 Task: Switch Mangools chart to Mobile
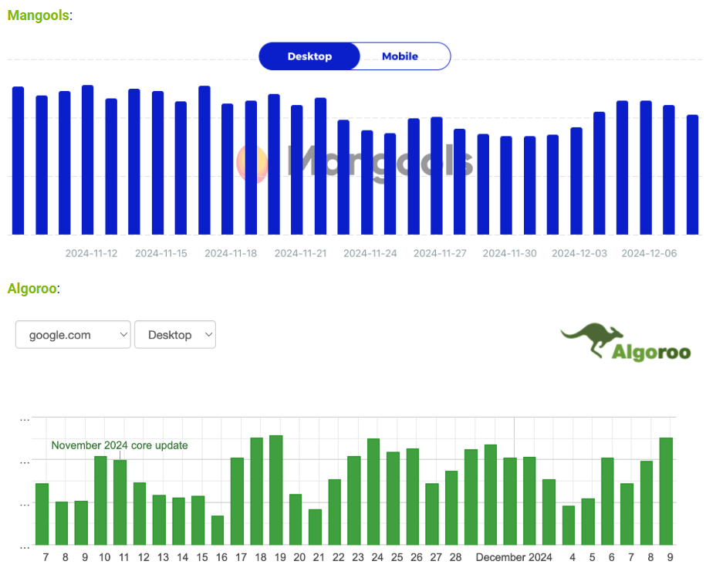point(400,56)
